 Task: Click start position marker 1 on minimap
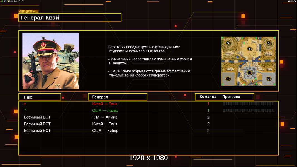[x=228, y=79]
